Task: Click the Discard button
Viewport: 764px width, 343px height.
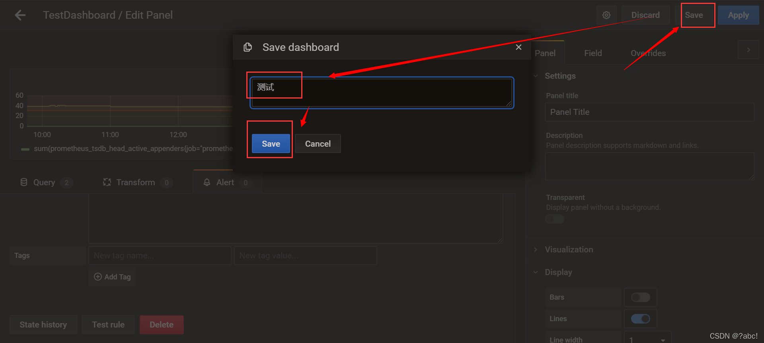Action: [x=645, y=15]
